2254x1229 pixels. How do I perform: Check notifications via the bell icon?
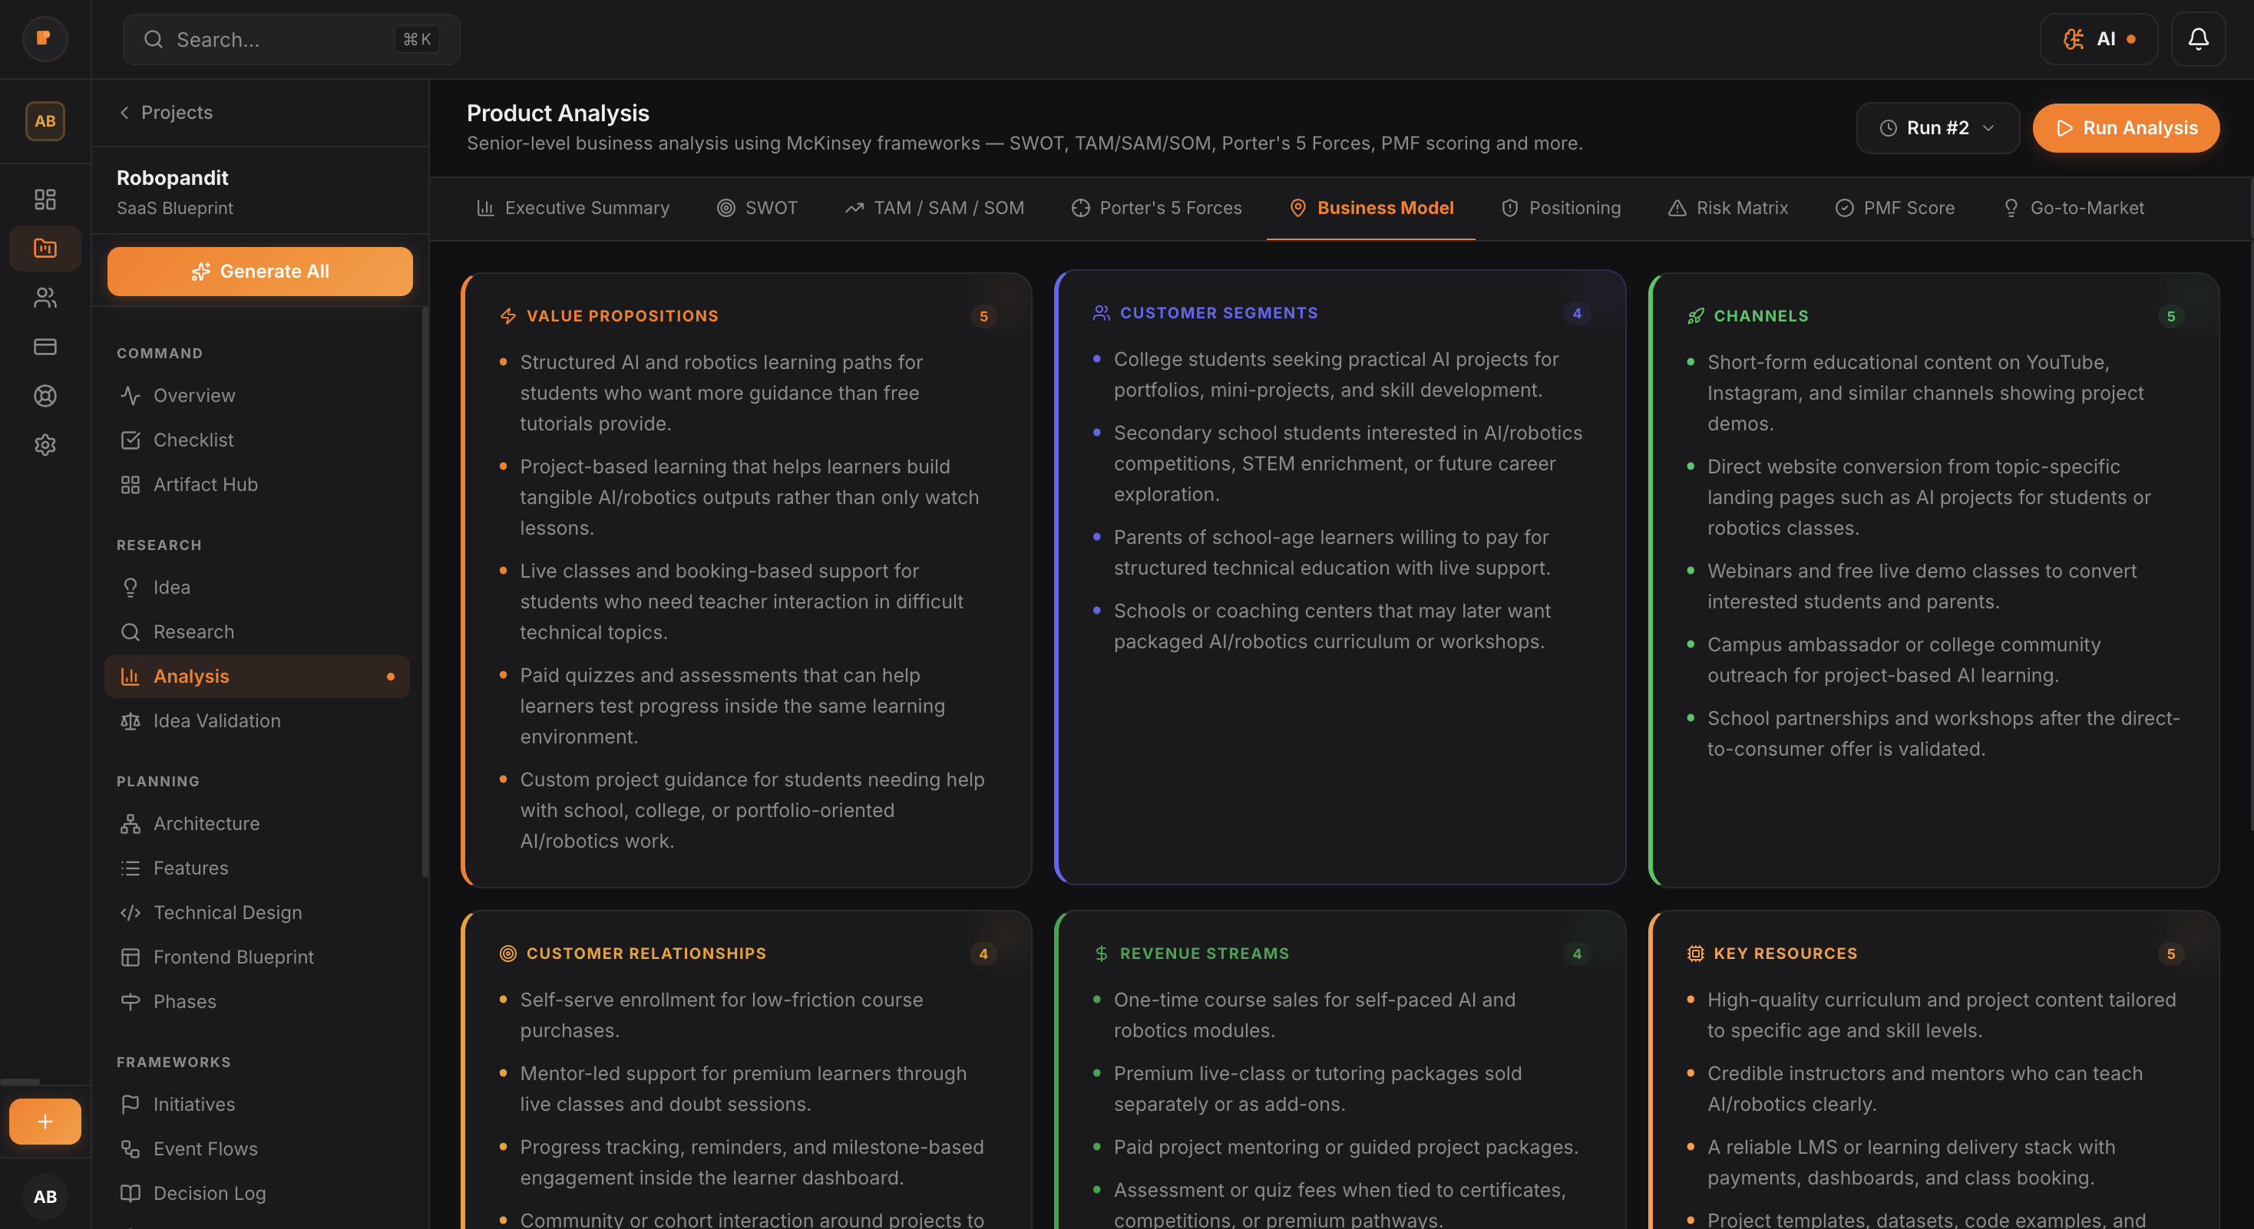(x=2198, y=38)
